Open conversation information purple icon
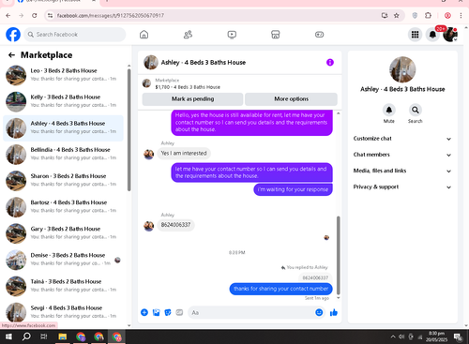 pos(330,63)
